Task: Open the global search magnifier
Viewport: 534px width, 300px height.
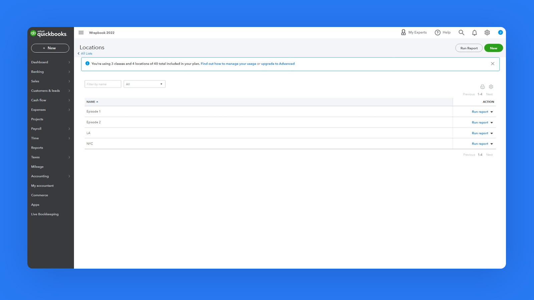Action: [x=461, y=32]
